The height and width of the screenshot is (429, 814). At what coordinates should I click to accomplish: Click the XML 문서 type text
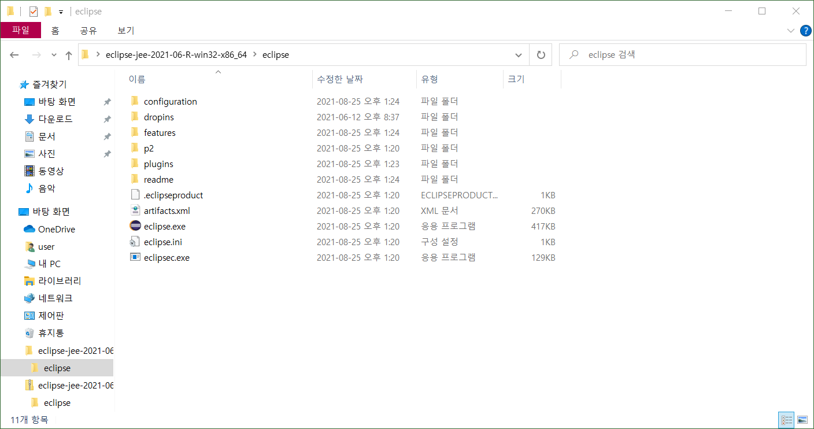click(439, 210)
